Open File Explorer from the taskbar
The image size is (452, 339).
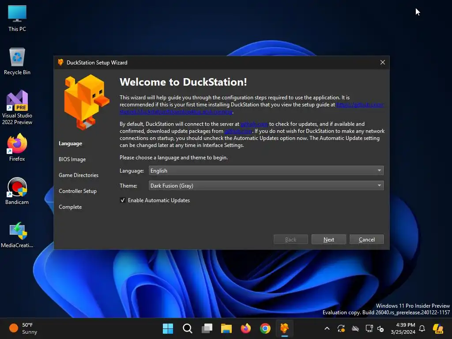pos(226,328)
